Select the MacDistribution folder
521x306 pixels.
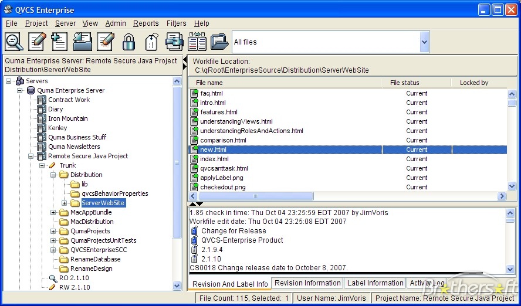click(x=92, y=222)
